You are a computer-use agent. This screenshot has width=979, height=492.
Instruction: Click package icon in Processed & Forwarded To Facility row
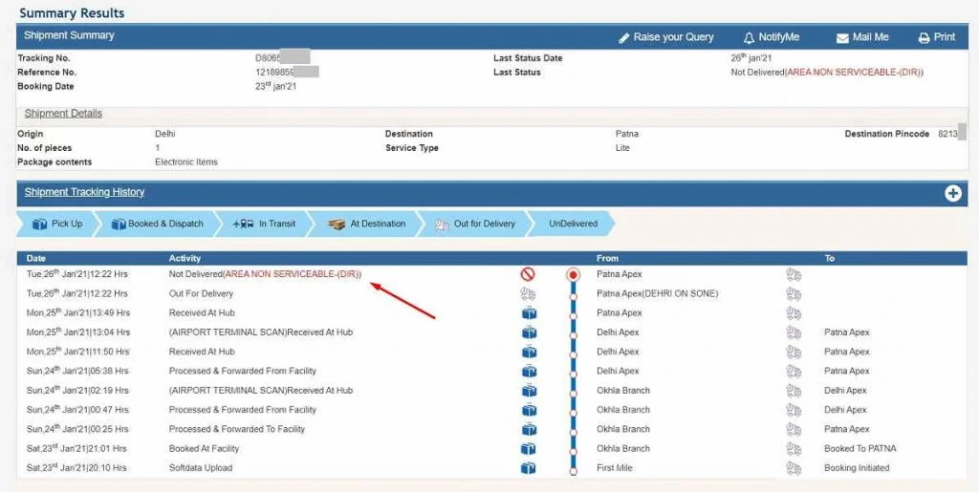point(528,429)
